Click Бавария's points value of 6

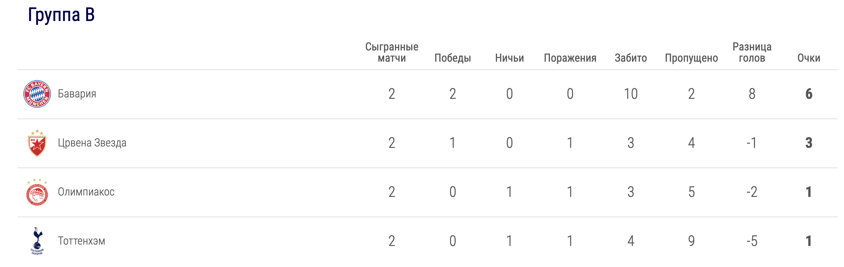coord(809,94)
